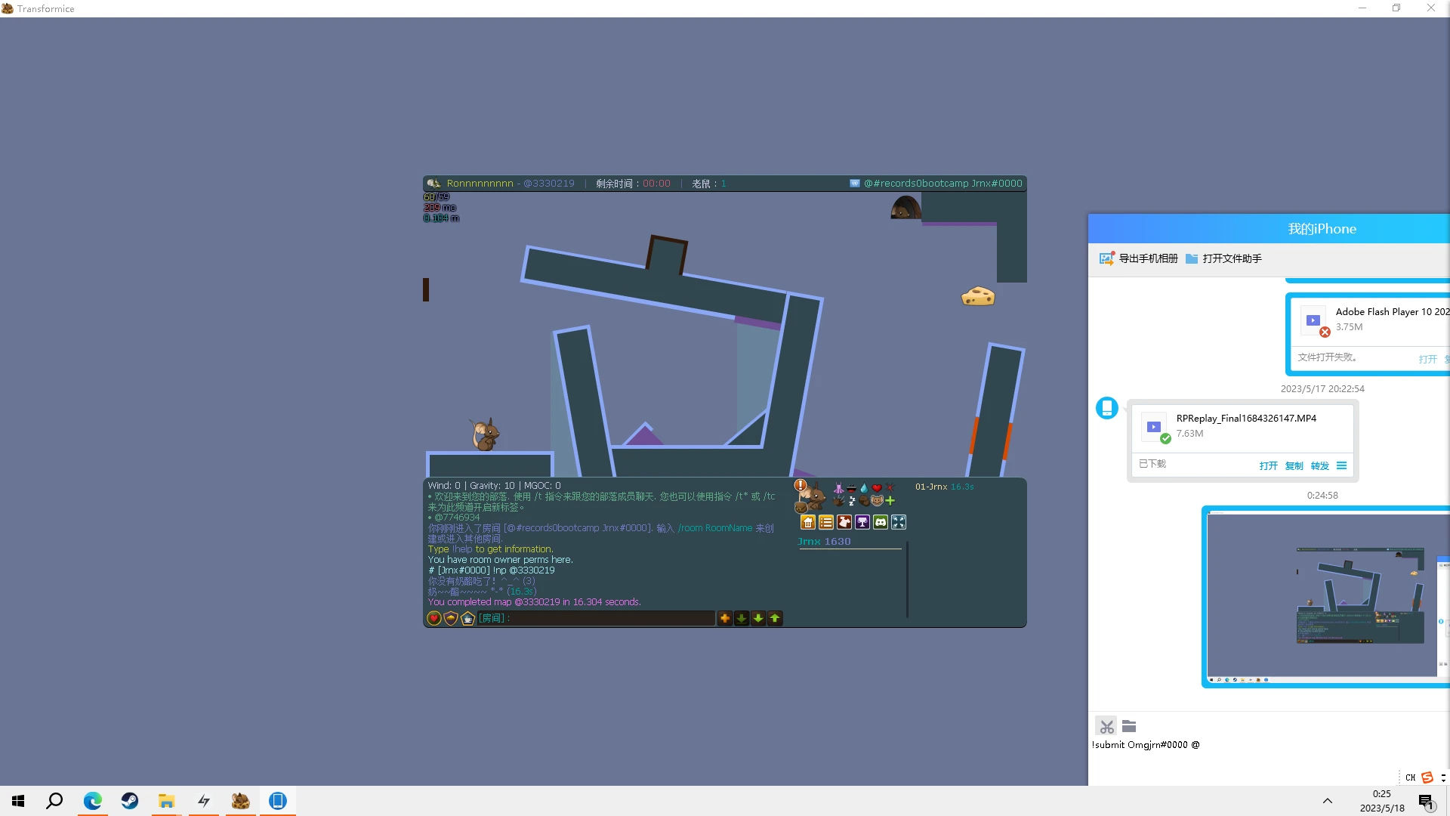Open Microsoft Edge from the taskbar
Screen dimensions: 1450x816
tap(93, 801)
